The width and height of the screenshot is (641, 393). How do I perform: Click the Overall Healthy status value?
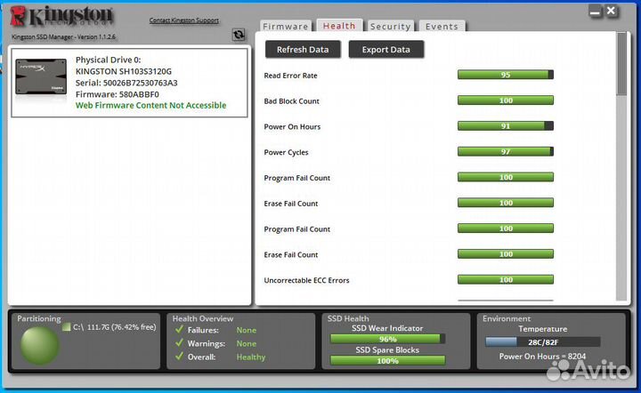click(x=251, y=357)
